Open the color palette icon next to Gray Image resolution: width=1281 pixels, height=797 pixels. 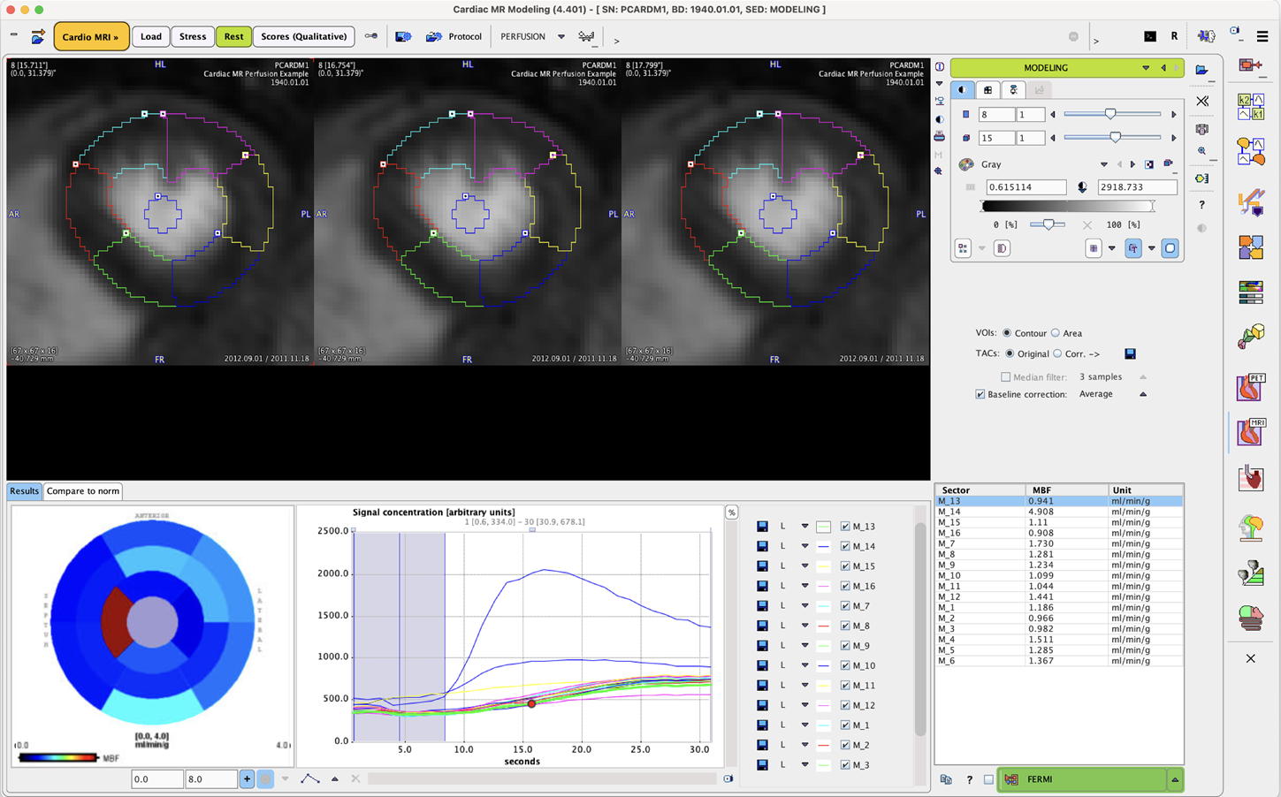pos(966,164)
